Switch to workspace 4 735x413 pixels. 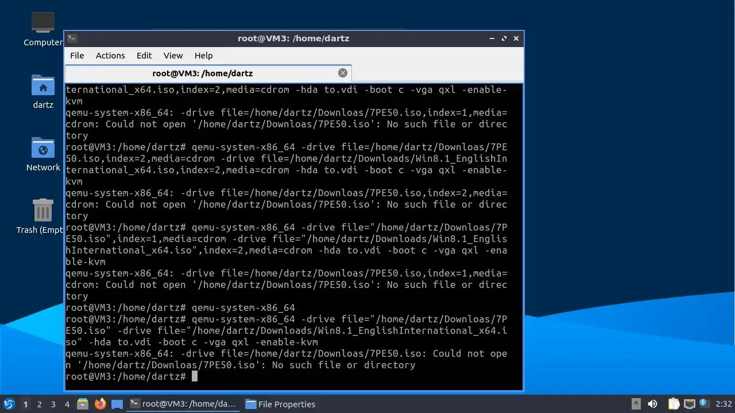click(67, 404)
